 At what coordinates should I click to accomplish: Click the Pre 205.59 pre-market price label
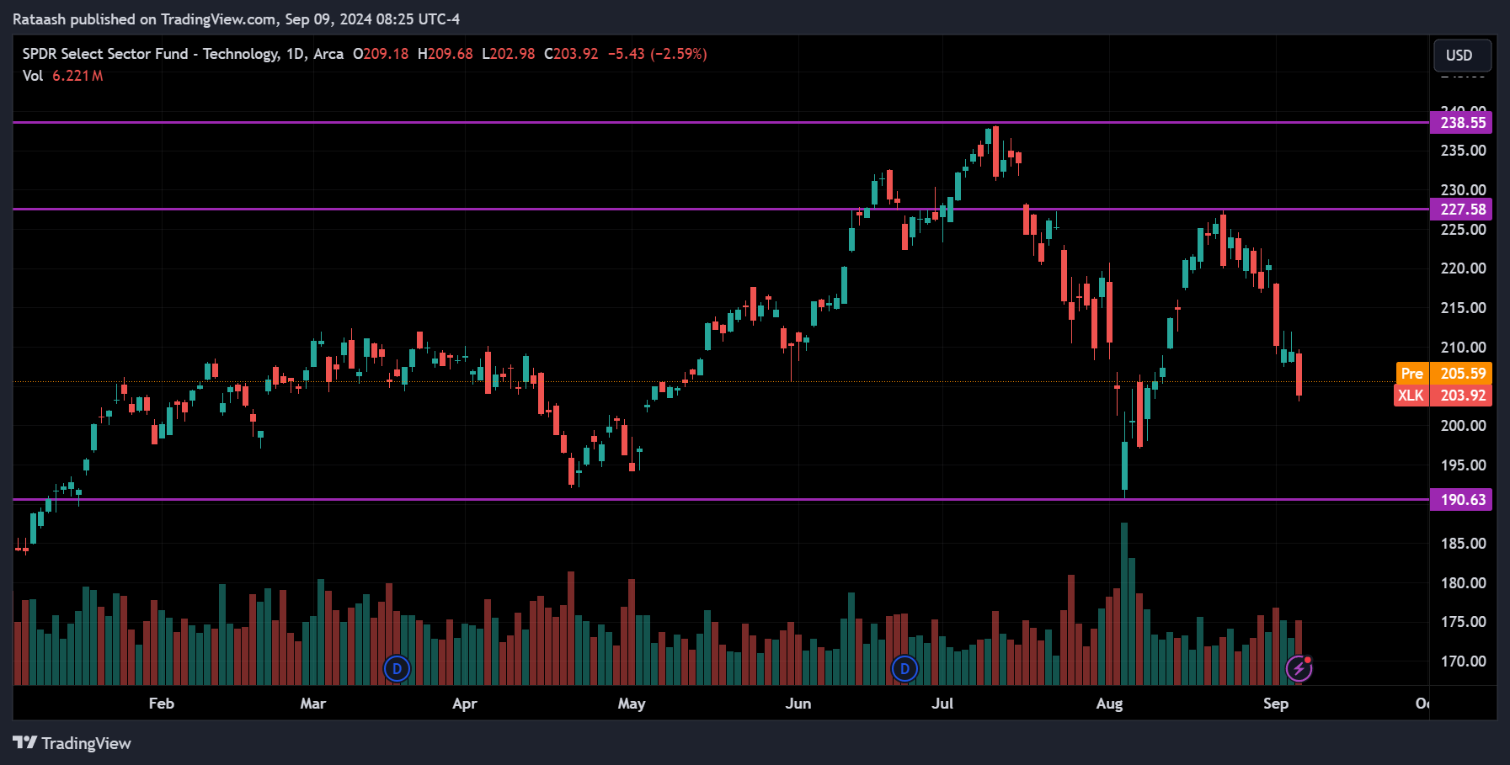pyautogui.click(x=1443, y=374)
